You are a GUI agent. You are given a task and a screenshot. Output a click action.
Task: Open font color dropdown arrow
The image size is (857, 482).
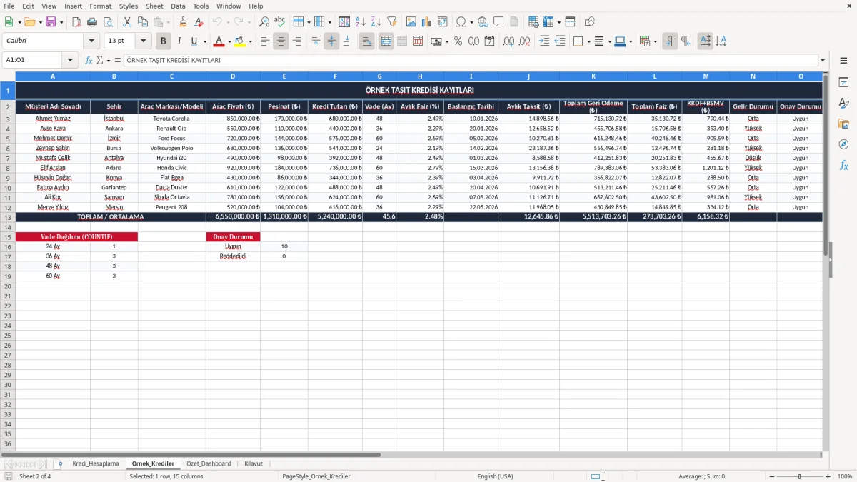click(x=229, y=41)
